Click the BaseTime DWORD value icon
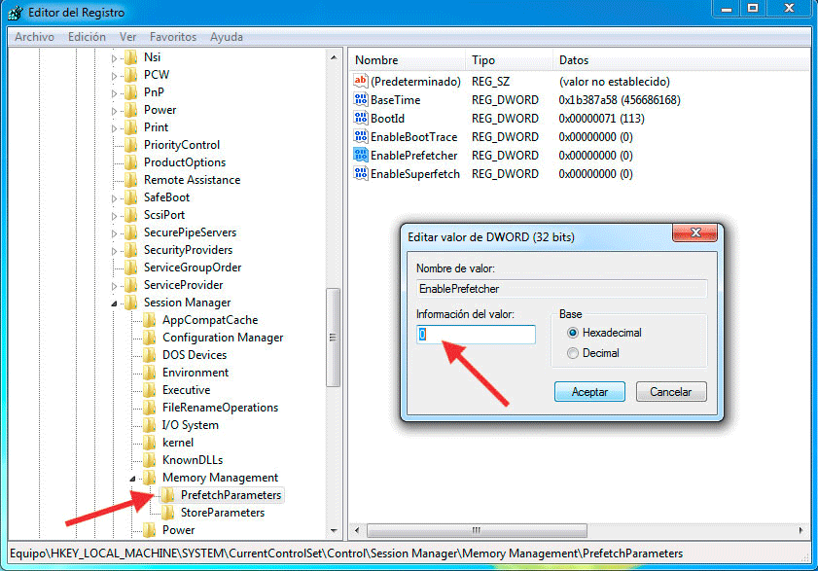818x571 pixels. [361, 99]
